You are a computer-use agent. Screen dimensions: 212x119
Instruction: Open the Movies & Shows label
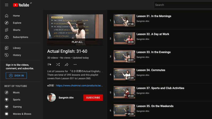(x=22, y=114)
